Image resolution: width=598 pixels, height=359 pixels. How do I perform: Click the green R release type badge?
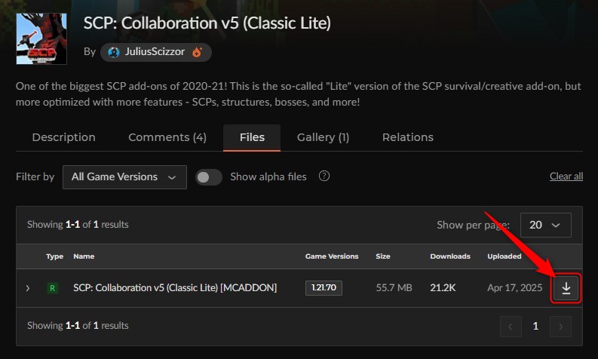[52, 288]
